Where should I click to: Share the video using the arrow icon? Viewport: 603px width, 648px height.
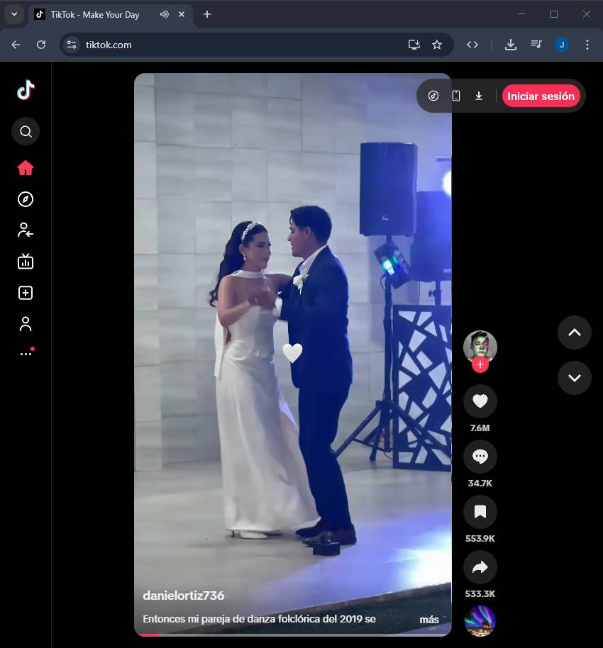click(x=480, y=567)
